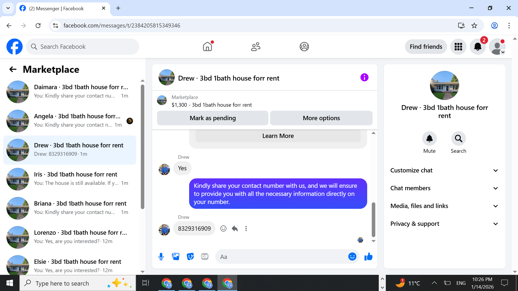The image size is (518, 291).
Task: Click the Mark as pending button
Action: click(x=213, y=118)
